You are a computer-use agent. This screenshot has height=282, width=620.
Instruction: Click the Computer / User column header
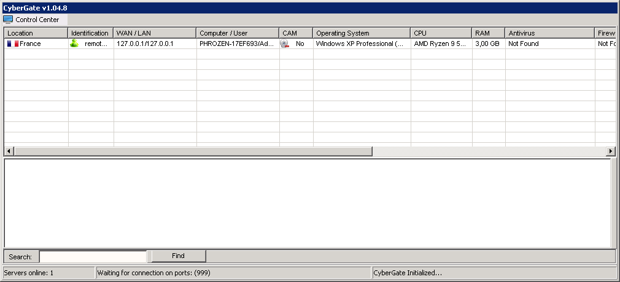click(x=238, y=33)
